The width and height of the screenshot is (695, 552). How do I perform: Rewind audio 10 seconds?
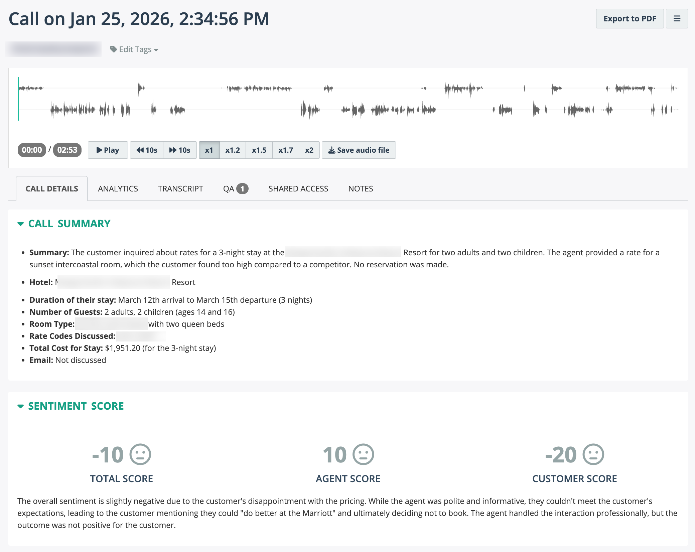(x=147, y=150)
